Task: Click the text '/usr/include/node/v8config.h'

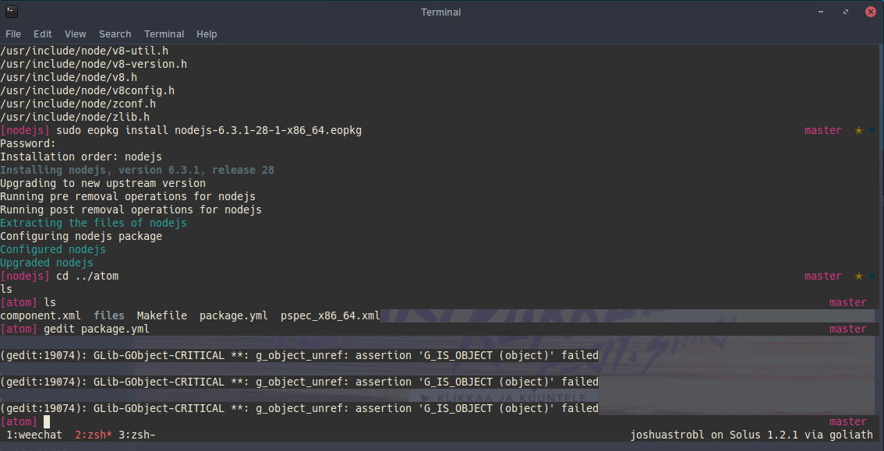Action: [87, 90]
